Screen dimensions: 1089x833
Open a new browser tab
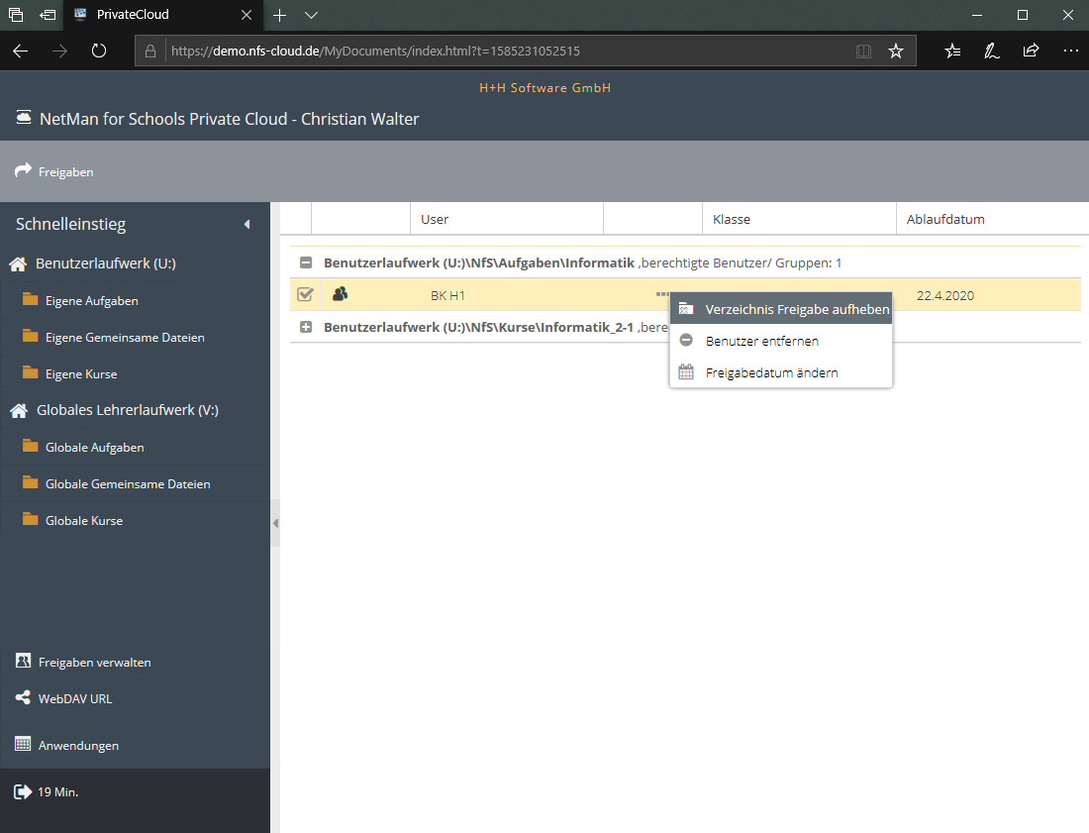[279, 15]
